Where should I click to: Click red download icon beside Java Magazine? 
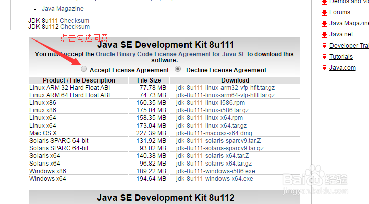coord(325,23)
